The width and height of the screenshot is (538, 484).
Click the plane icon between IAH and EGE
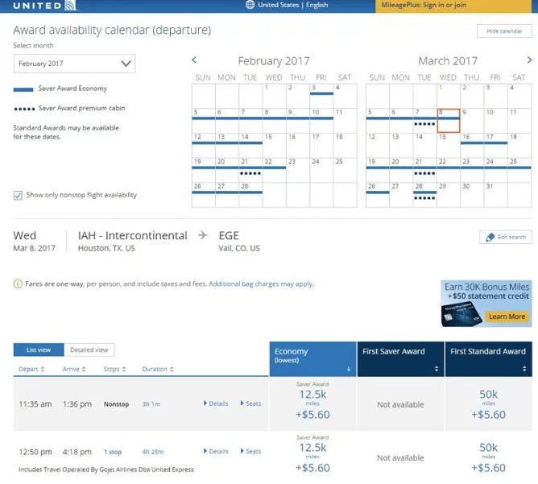203,235
